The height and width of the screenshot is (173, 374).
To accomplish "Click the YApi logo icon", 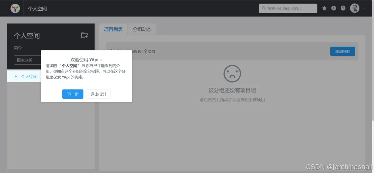I will click(15, 9).
